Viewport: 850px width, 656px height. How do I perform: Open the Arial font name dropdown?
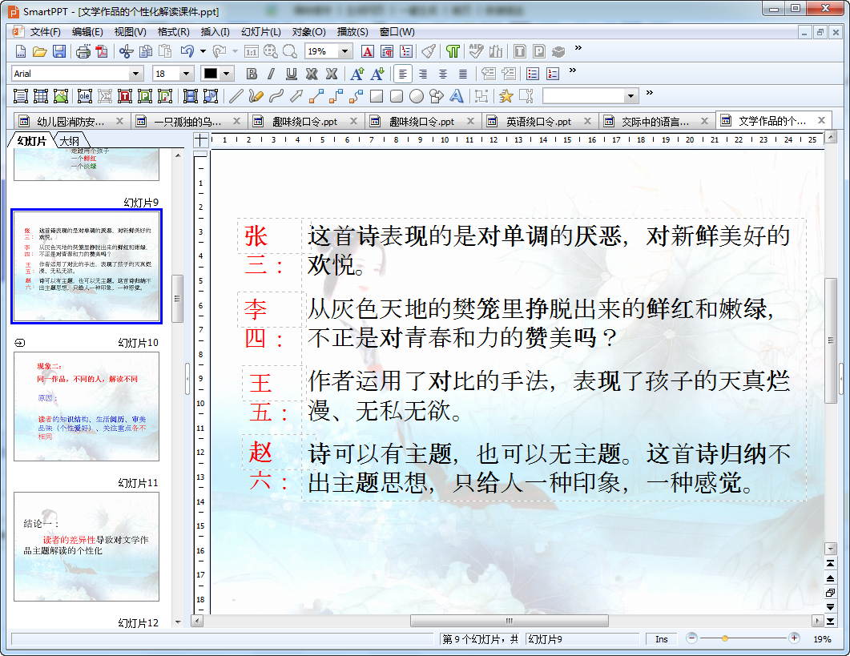click(136, 74)
